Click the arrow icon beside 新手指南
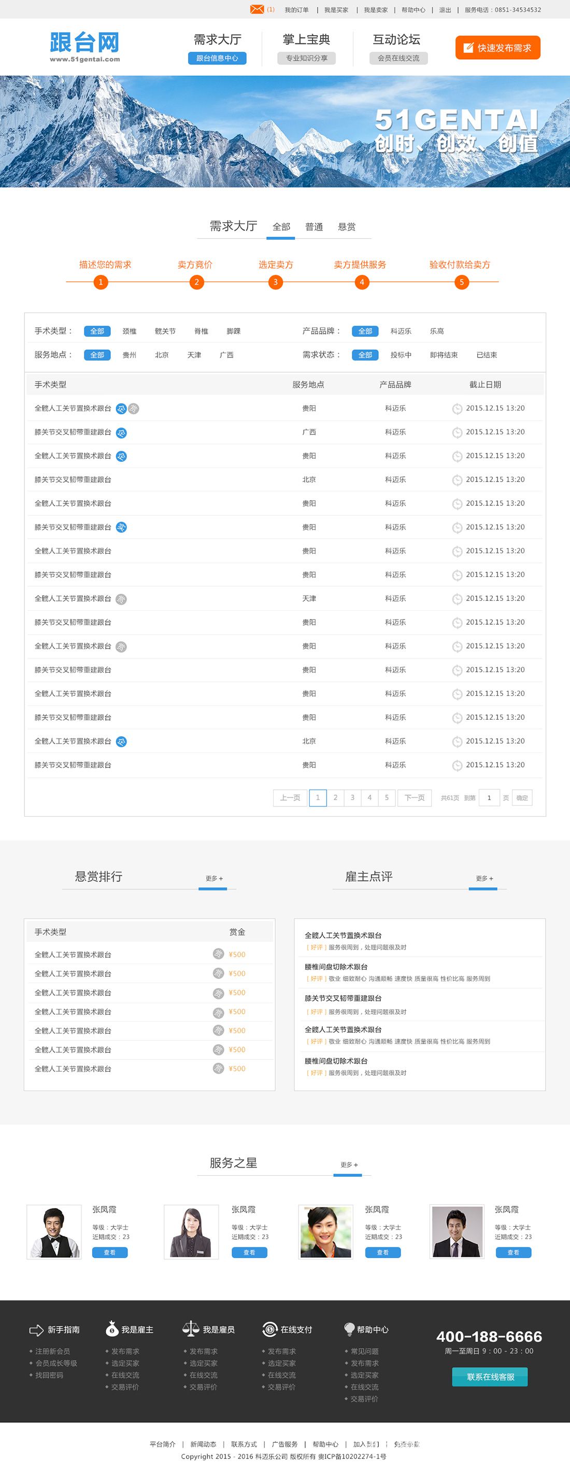The image size is (570, 1483). point(36,1329)
